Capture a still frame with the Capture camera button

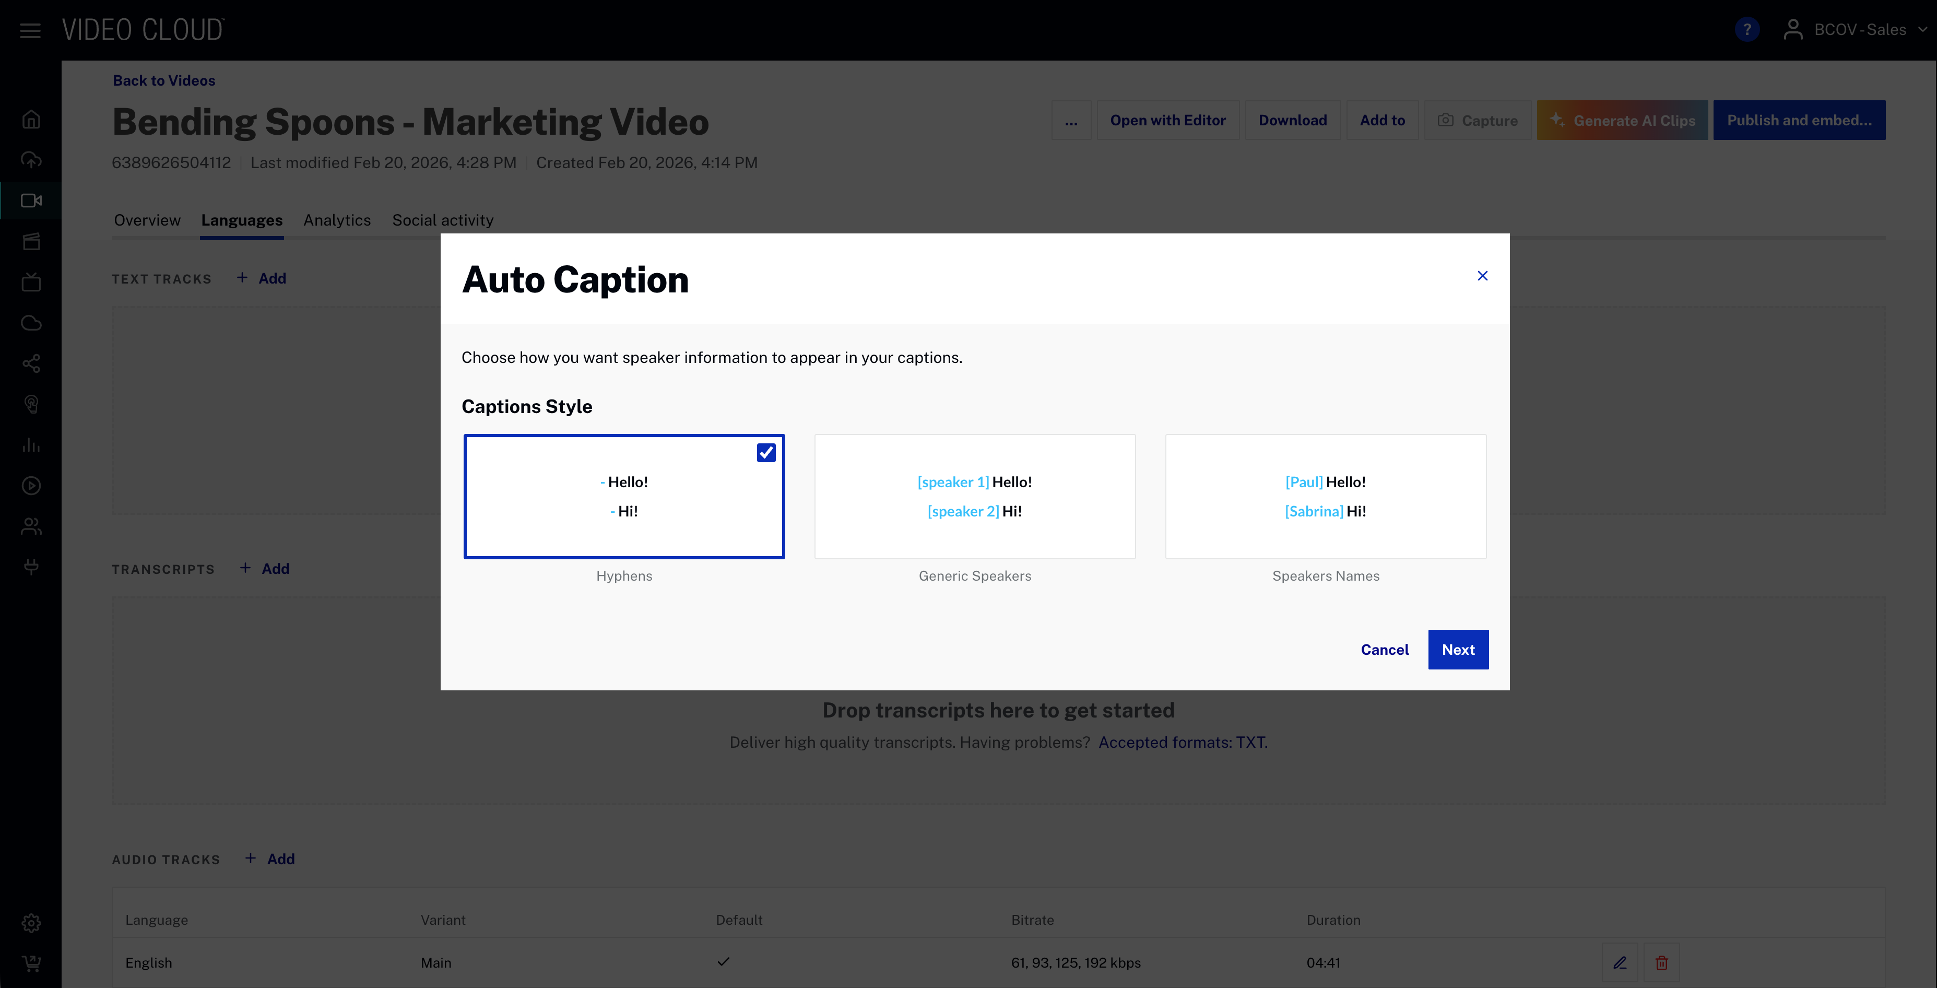point(1477,120)
